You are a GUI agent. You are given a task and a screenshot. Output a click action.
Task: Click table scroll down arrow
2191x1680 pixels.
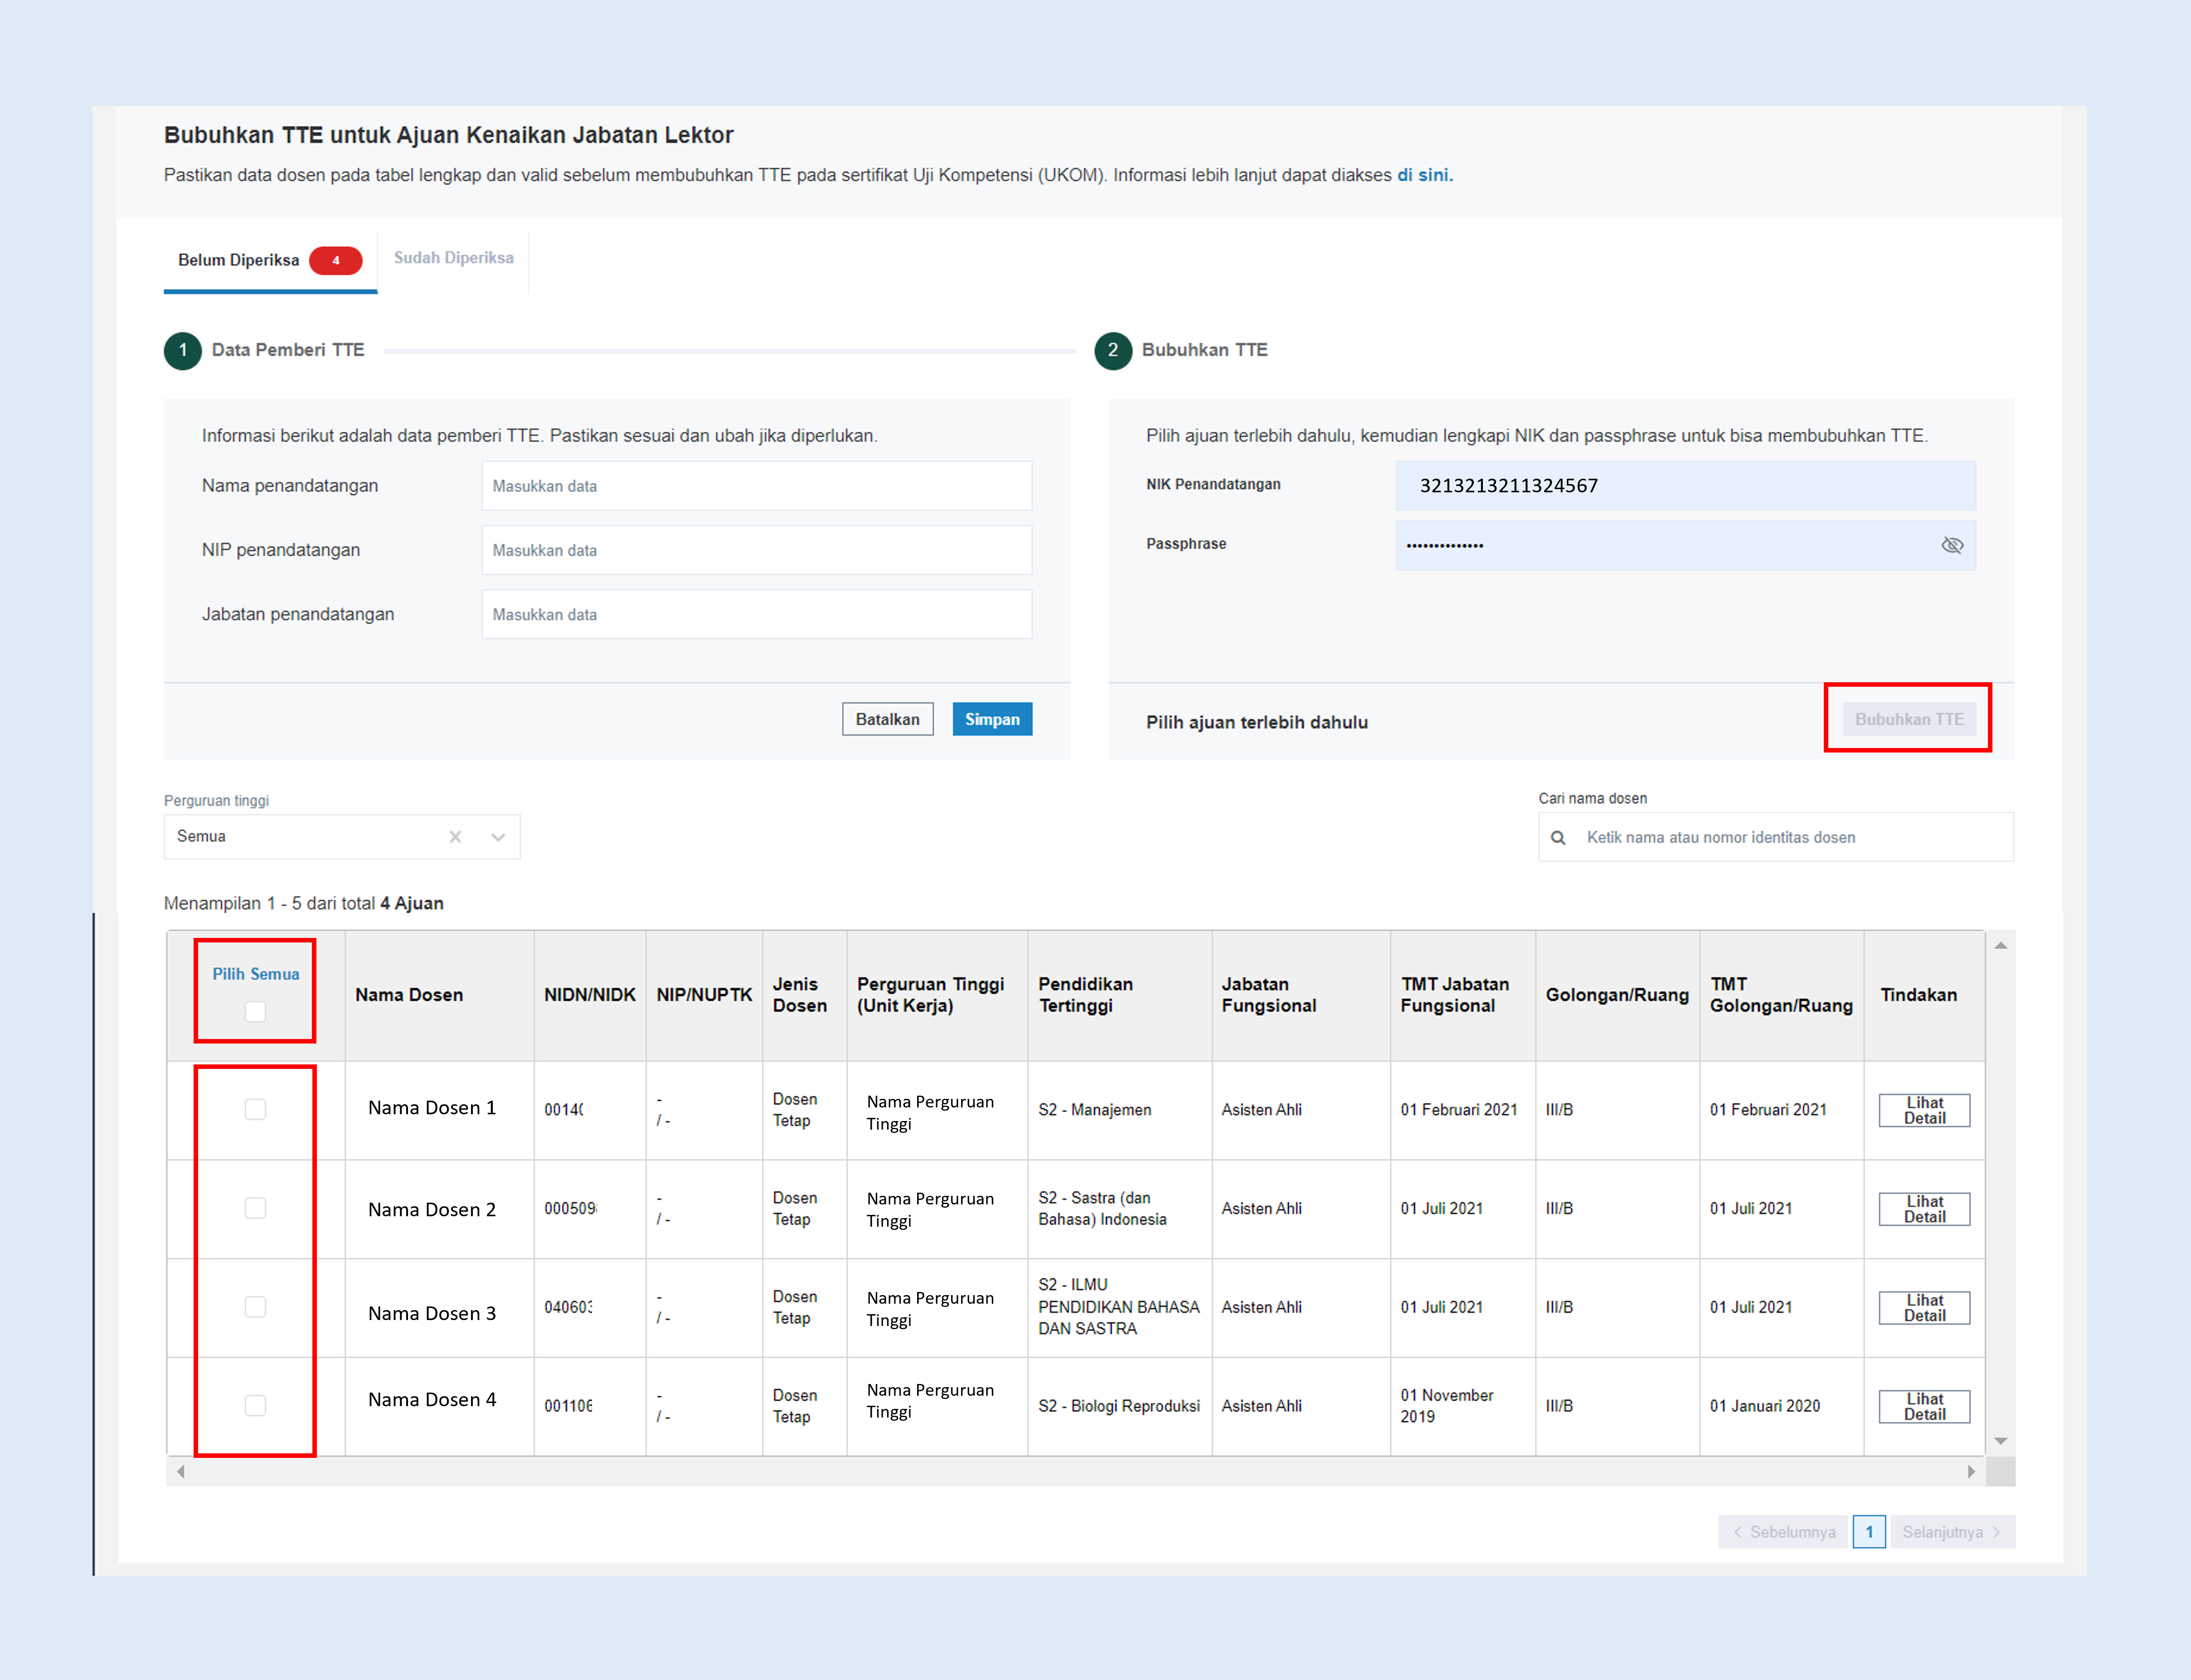(2001, 1441)
